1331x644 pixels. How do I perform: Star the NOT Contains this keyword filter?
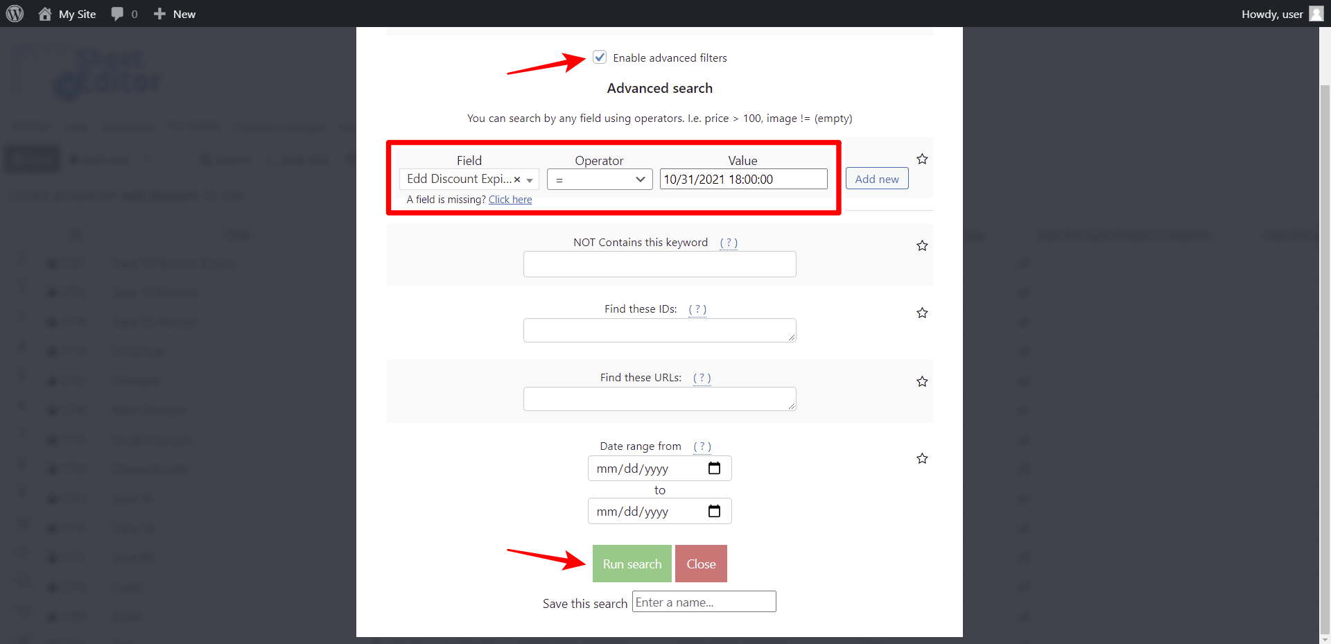tap(922, 245)
